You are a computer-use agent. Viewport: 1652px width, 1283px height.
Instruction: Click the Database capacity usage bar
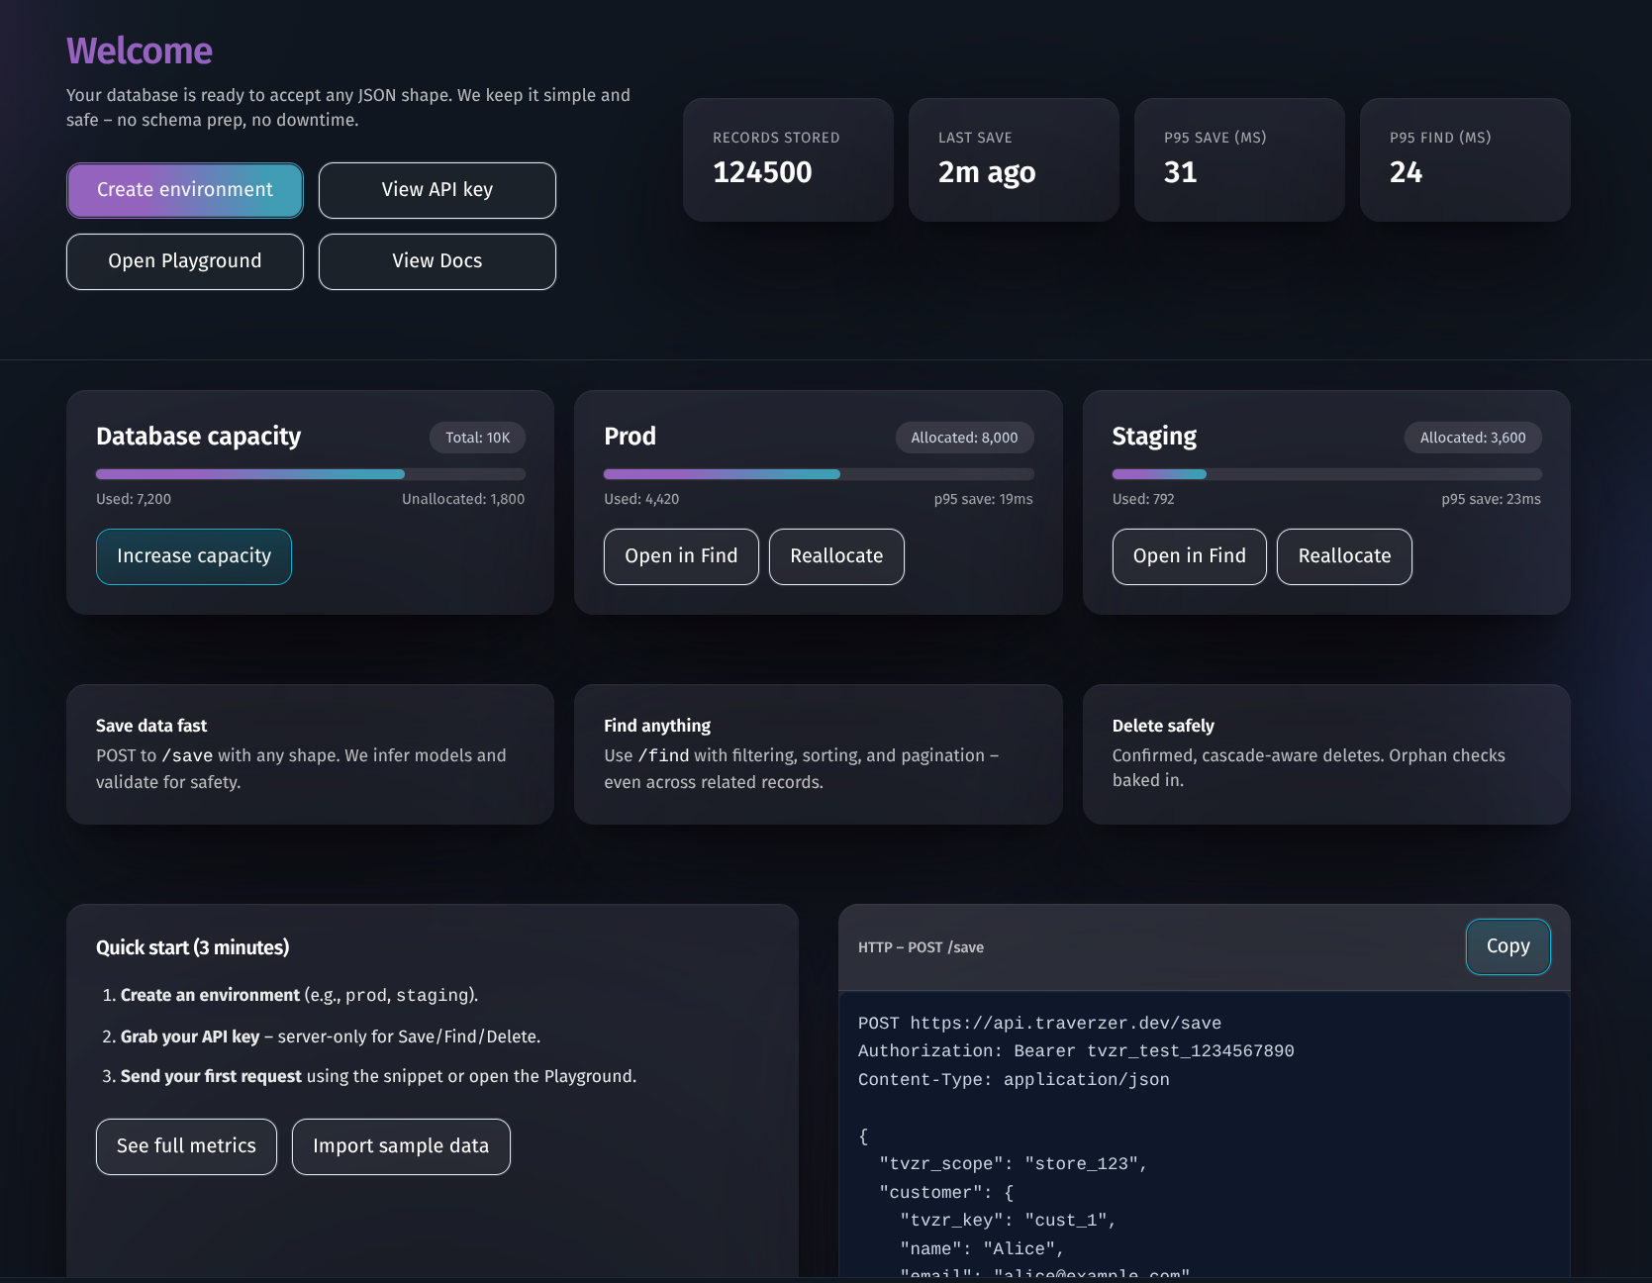[x=310, y=473]
